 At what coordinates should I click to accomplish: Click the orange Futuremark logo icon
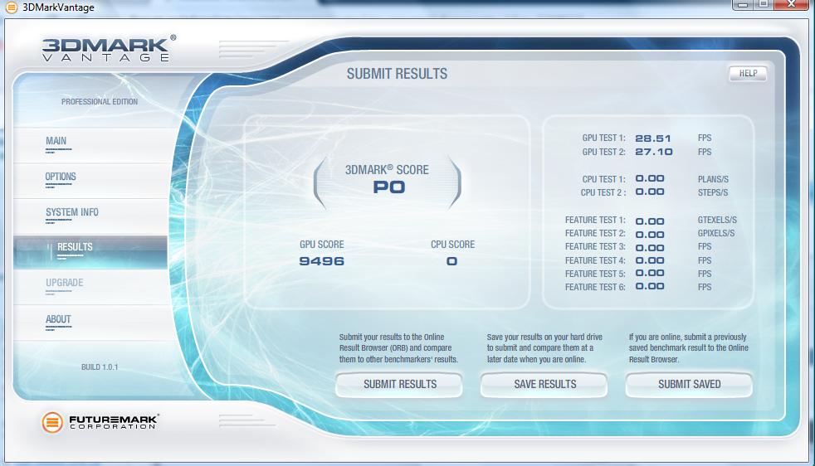tap(52, 422)
